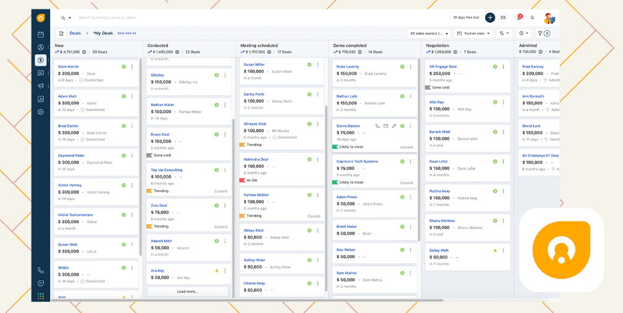Image resolution: width=623 pixels, height=313 pixels.
Task: Open the board settings gear dropdown
Action: [x=523, y=33]
